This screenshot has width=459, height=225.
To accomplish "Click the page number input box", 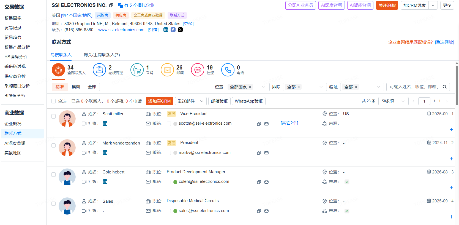I will point(424,101).
